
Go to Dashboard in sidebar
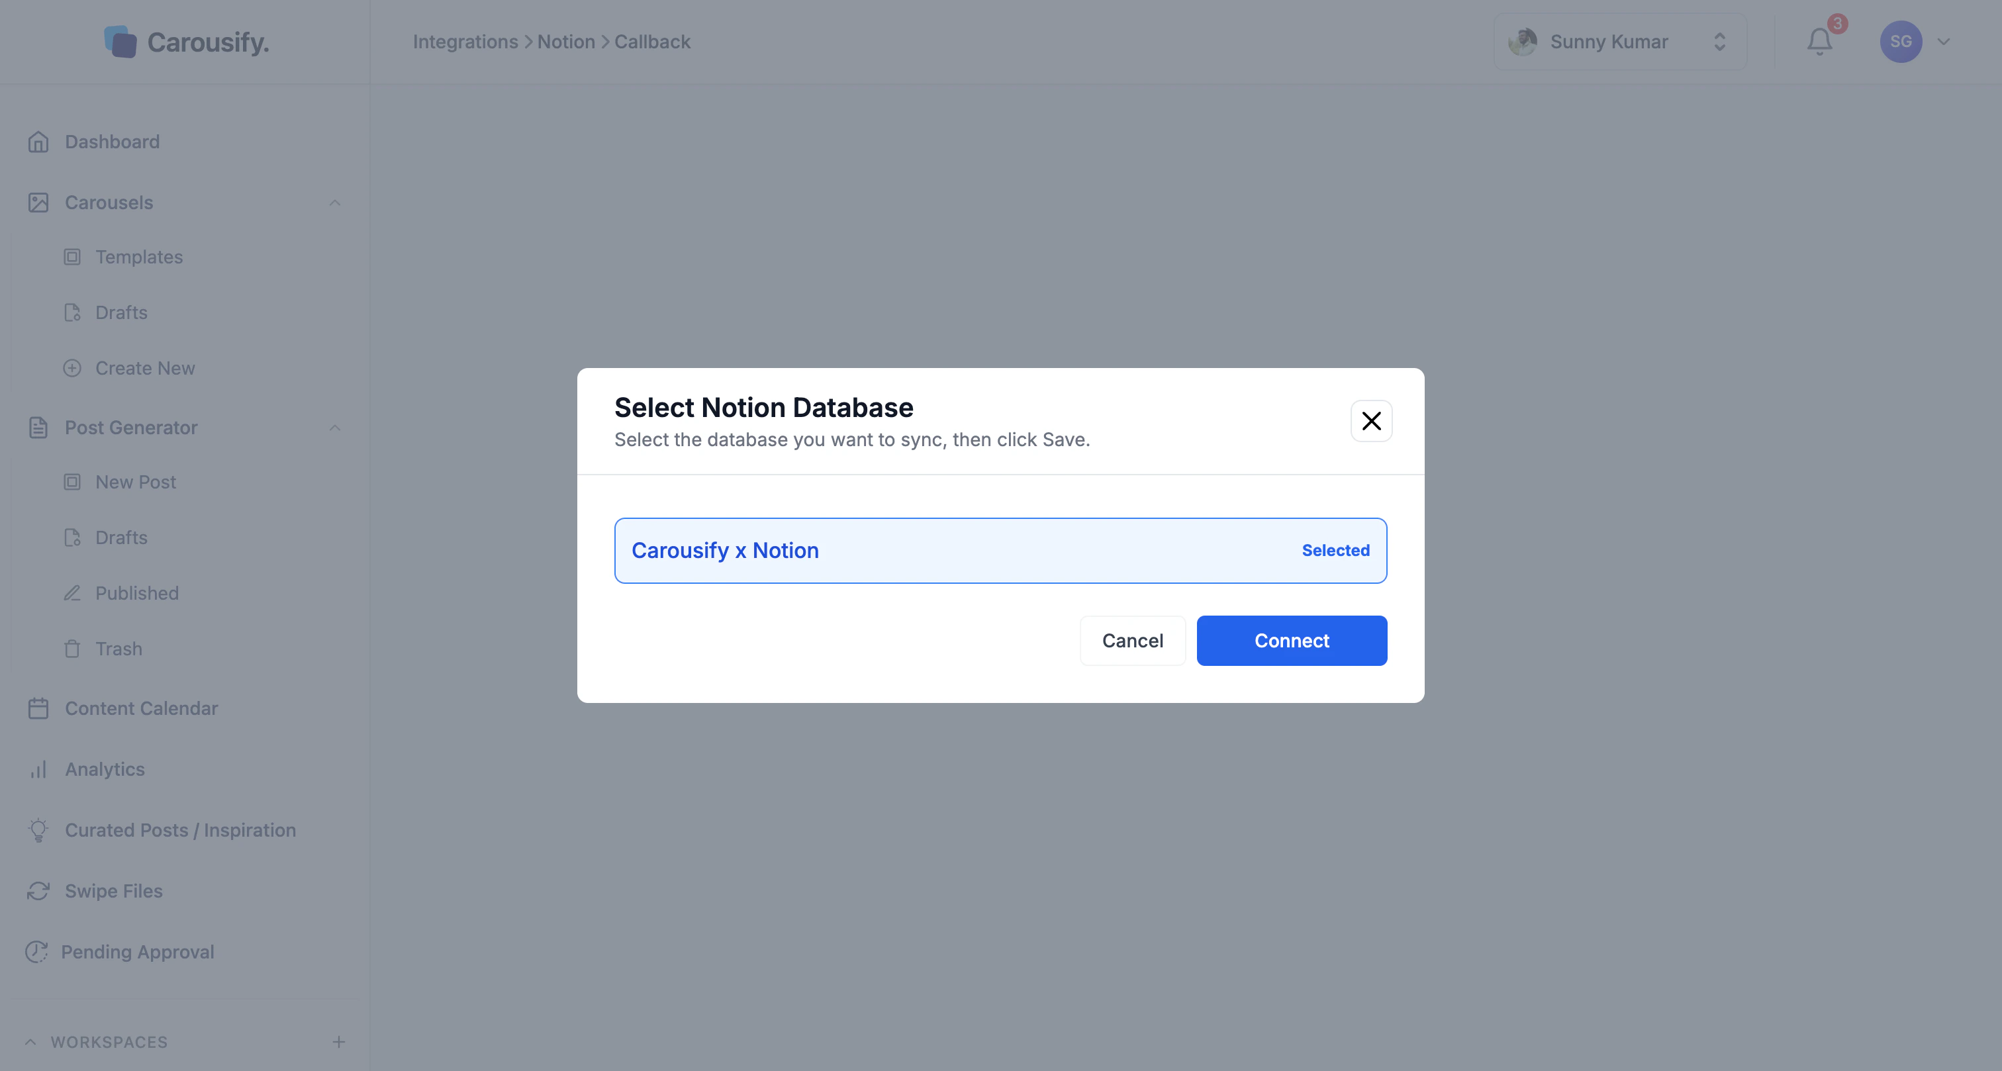[113, 142]
